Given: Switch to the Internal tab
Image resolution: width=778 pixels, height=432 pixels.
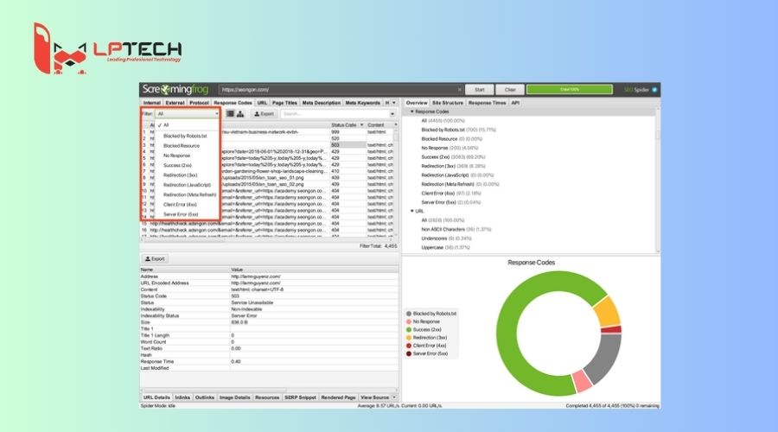Looking at the screenshot, I should point(152,103).
